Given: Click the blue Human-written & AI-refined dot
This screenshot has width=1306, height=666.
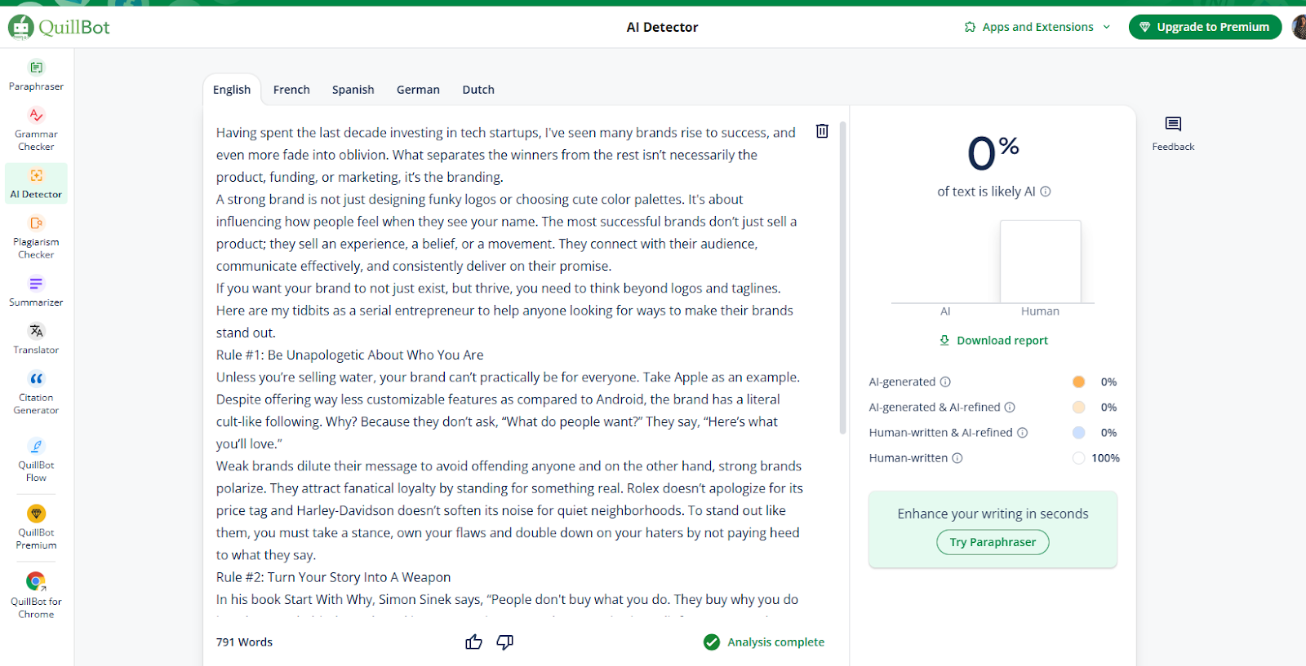Looking at the screenshot, I should click(1078, 433).
